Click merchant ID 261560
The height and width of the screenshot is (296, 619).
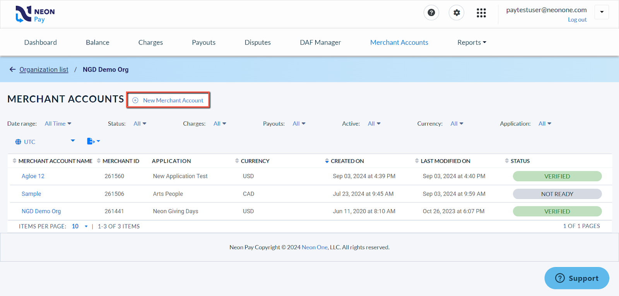[x=114, y=176]
